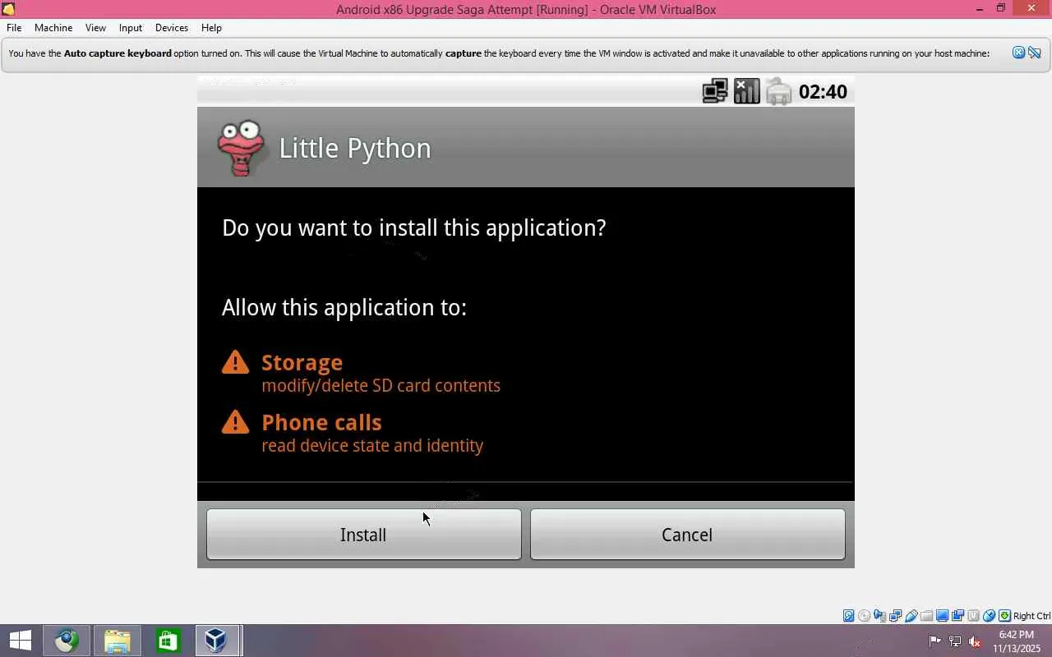Screen dimensions: 1052x657
Task: Select the Storage permission heading
Action: 302,362
